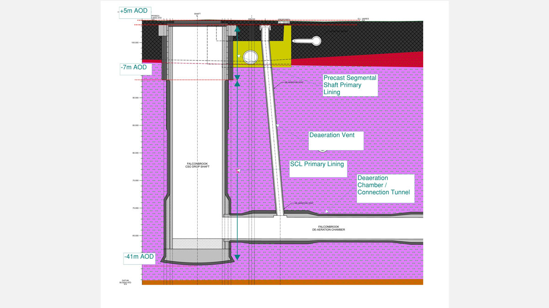Click the white triangle marker left of SCL label

[238, 171]
